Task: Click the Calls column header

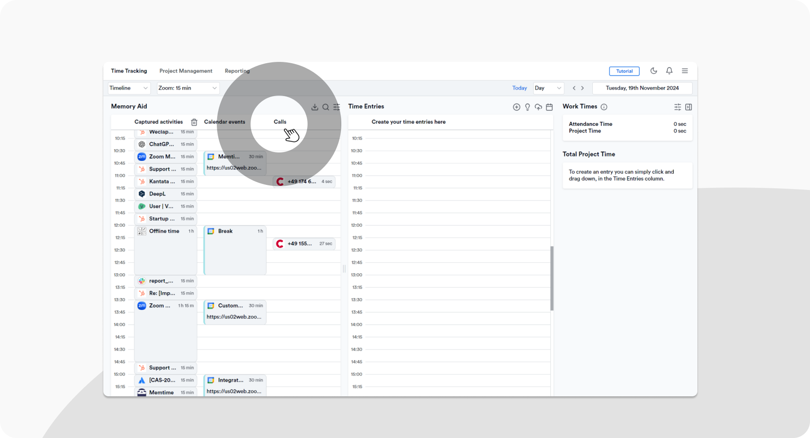Action: click(x=280, y=122)
